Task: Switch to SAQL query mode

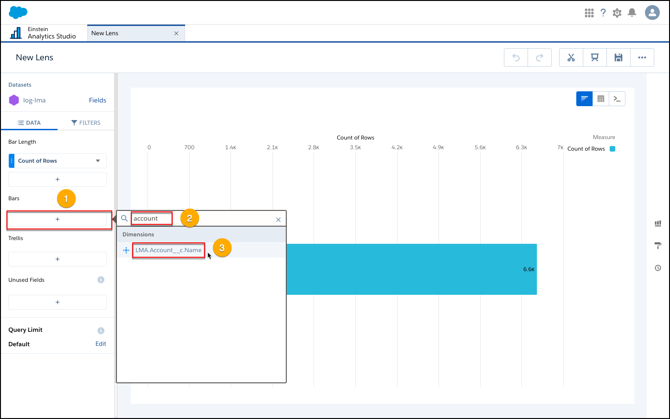Action: click(617, 99)
